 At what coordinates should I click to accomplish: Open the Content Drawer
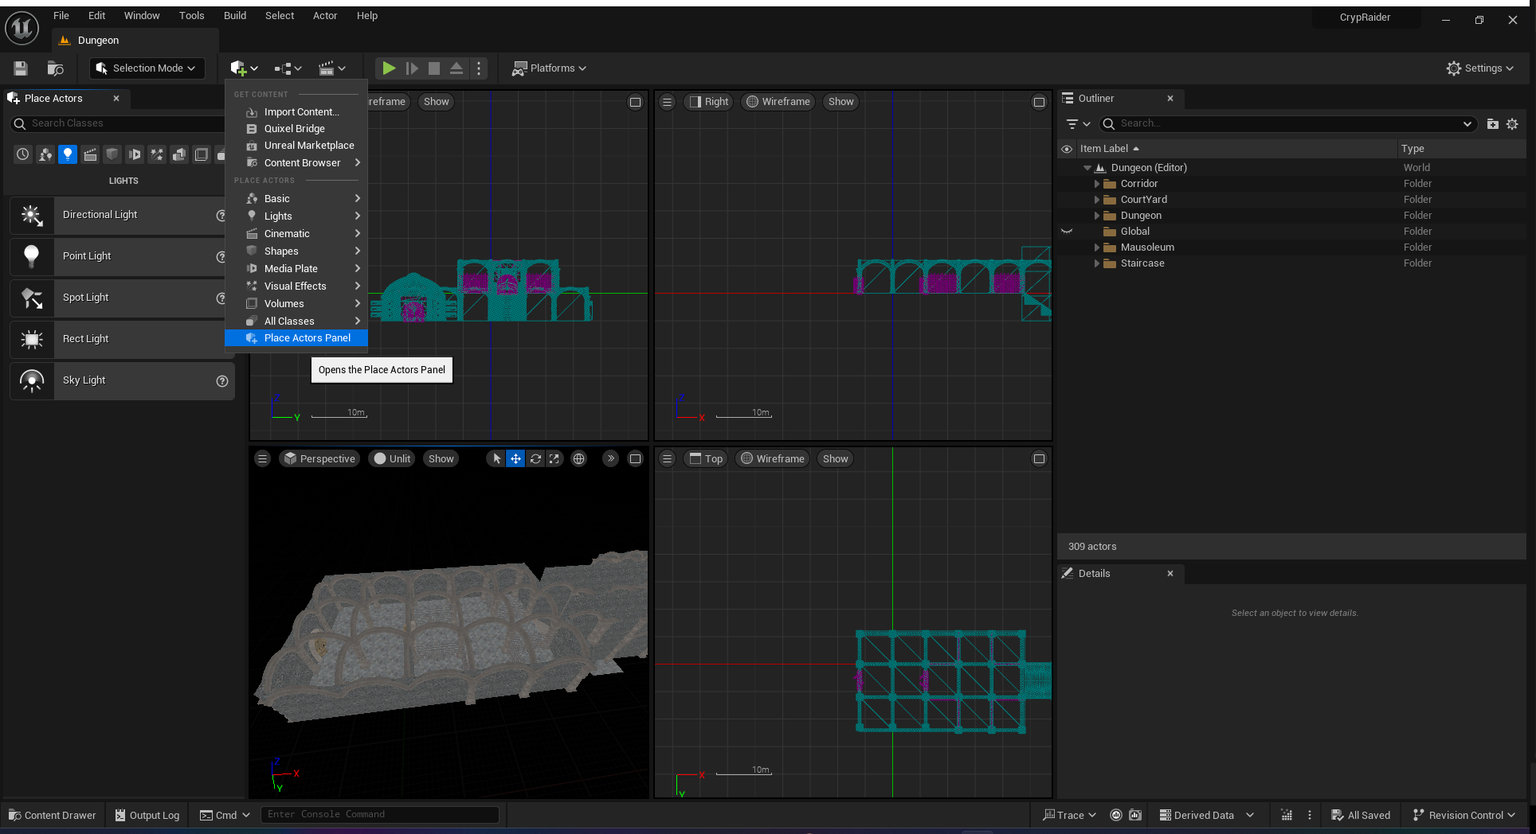point(53,815)
